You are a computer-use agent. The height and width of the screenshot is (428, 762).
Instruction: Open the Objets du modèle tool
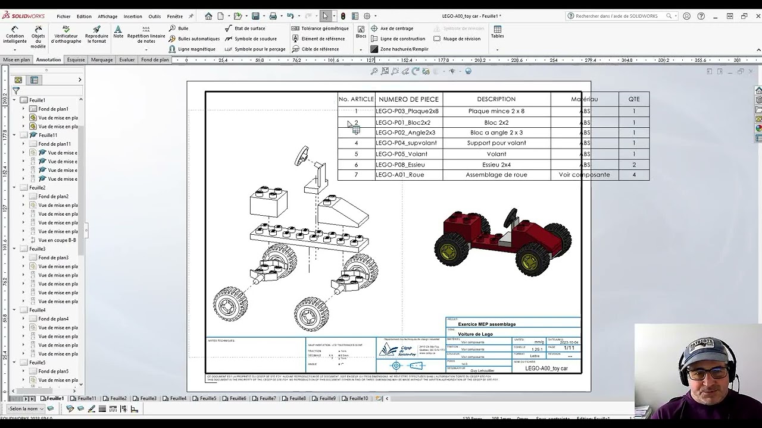pyautogui.click(x=38, y=37)
